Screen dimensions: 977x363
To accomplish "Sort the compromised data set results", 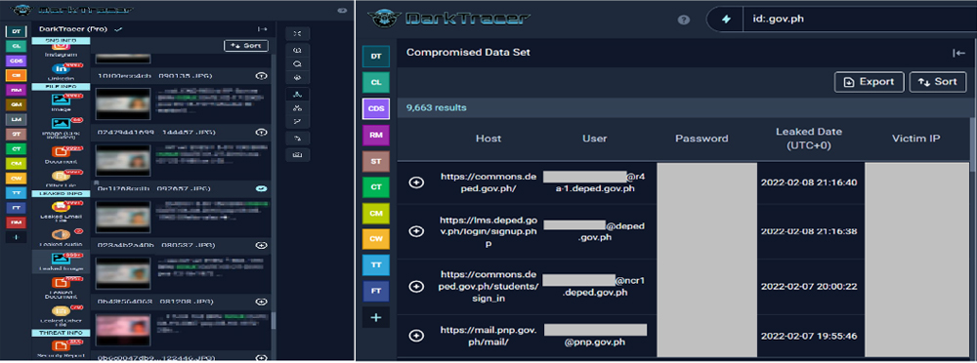I will [x=938, y=82].
